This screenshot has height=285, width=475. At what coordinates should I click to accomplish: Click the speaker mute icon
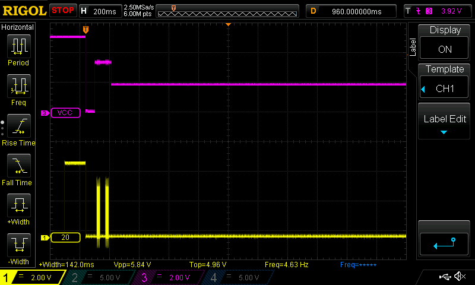pyautogui.click(x=459, y=277)
